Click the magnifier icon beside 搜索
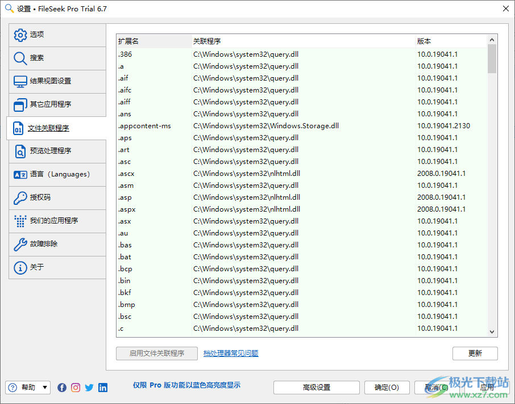 coord(20,58)
